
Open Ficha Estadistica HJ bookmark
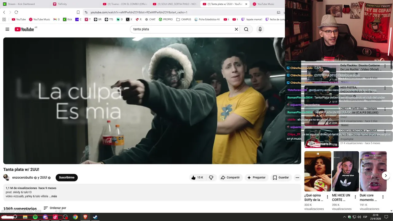pyautogui.click(x=207, y=19)
